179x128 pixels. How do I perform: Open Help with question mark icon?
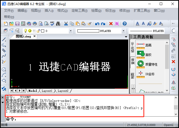125,24
